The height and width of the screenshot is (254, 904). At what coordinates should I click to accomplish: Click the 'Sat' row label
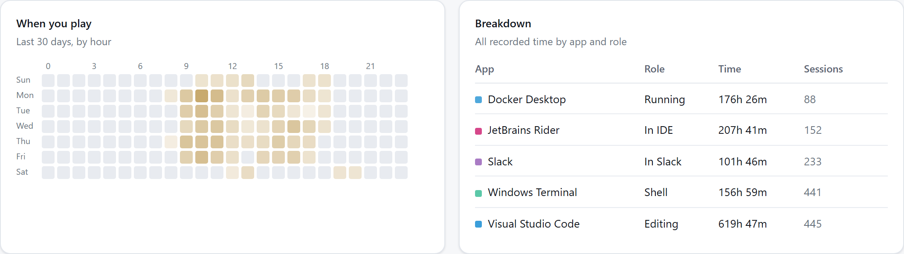coord(22,172)
